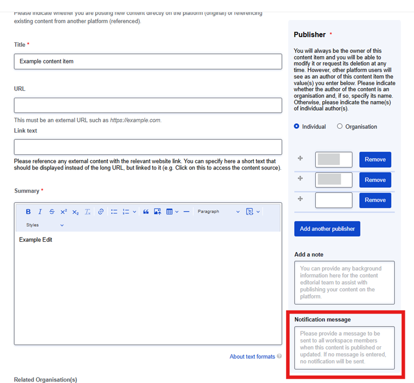Click the URL input field
Screen dimensions: 414x383
[148, 106]
